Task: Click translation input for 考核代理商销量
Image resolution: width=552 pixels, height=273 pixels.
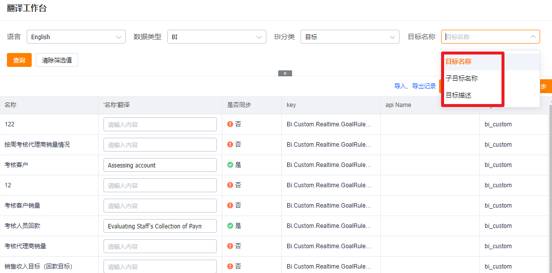Action: [160, 246]
